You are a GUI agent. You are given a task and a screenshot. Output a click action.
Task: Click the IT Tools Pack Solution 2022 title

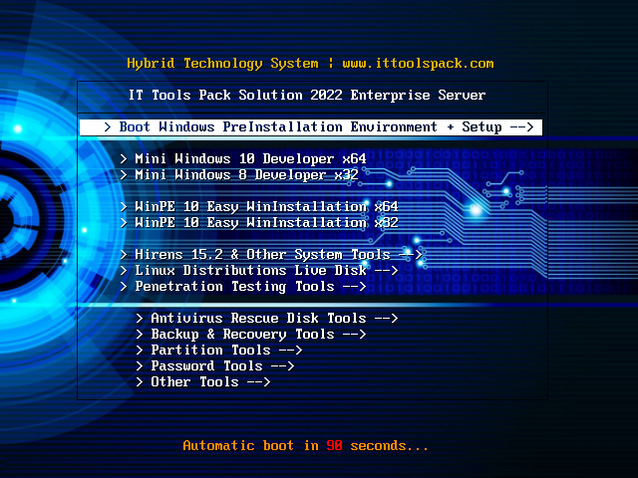point(307,96)
